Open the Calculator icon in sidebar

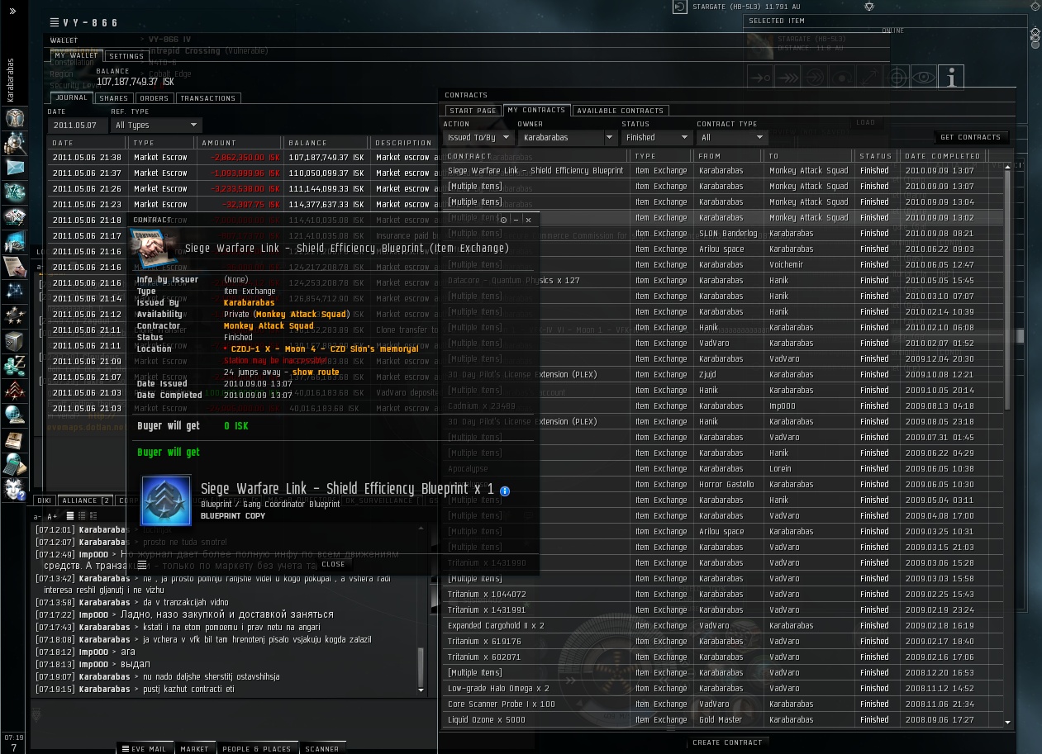pos(14,465)
